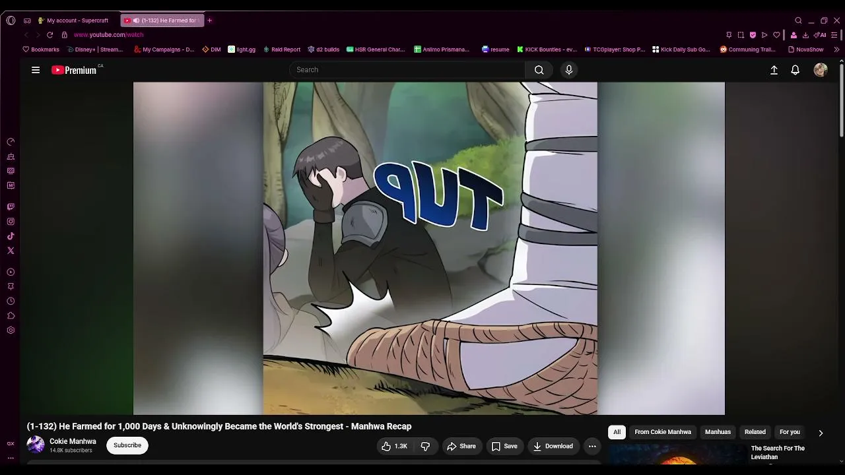The image size is (845, 475).
Task: Open the DIM bookmark
Action: [211, 49]
